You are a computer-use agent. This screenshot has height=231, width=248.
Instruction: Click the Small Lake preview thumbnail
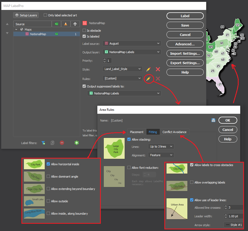point(34,201)
